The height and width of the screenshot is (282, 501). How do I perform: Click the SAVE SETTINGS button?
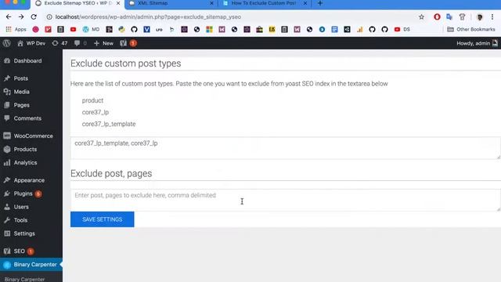103,219
